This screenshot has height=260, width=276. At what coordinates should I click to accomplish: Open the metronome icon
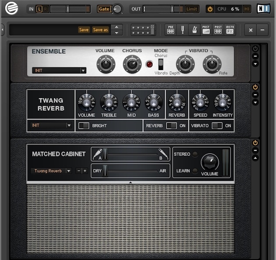tap(195, 30)
